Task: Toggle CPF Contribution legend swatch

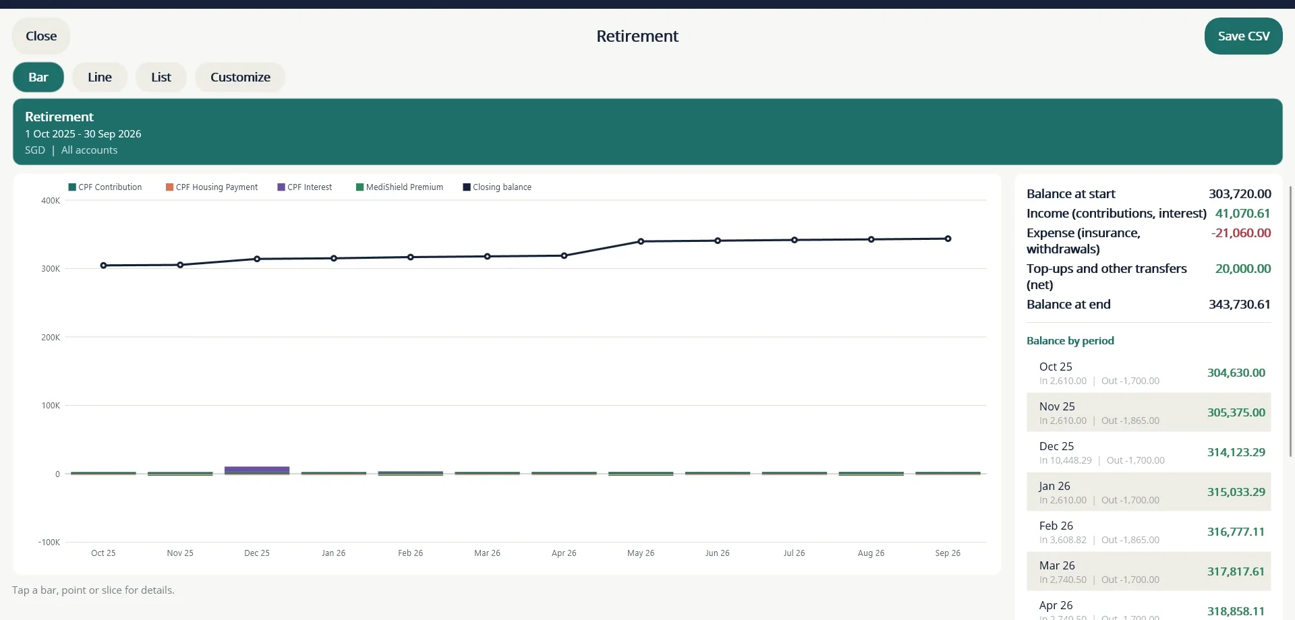Action: [x=72, y=187]
